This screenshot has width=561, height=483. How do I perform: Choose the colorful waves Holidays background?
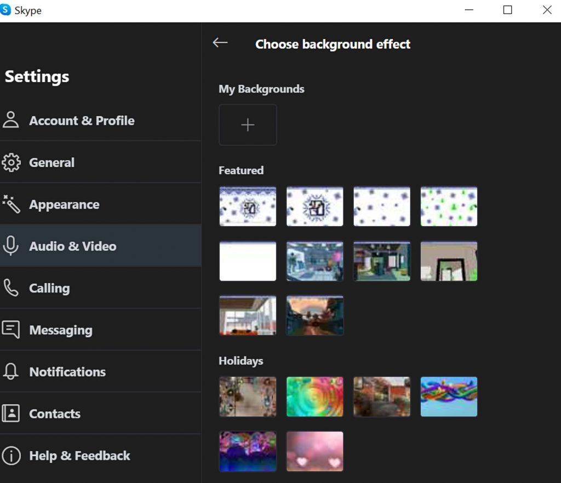[x=449, y=397]
